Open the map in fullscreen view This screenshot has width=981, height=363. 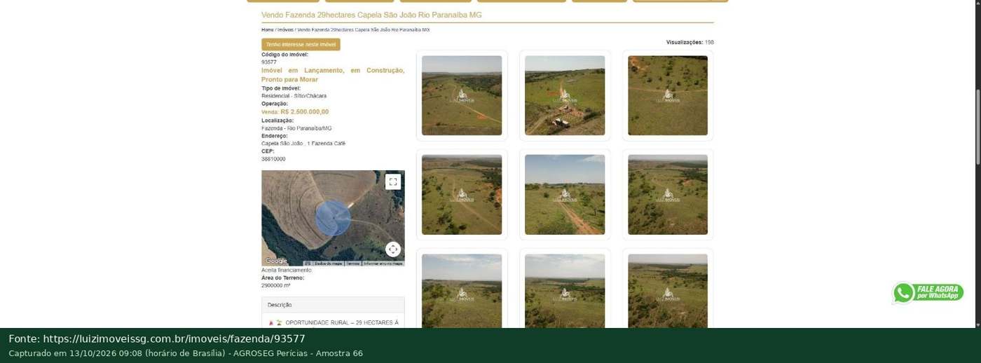[393, 181]
